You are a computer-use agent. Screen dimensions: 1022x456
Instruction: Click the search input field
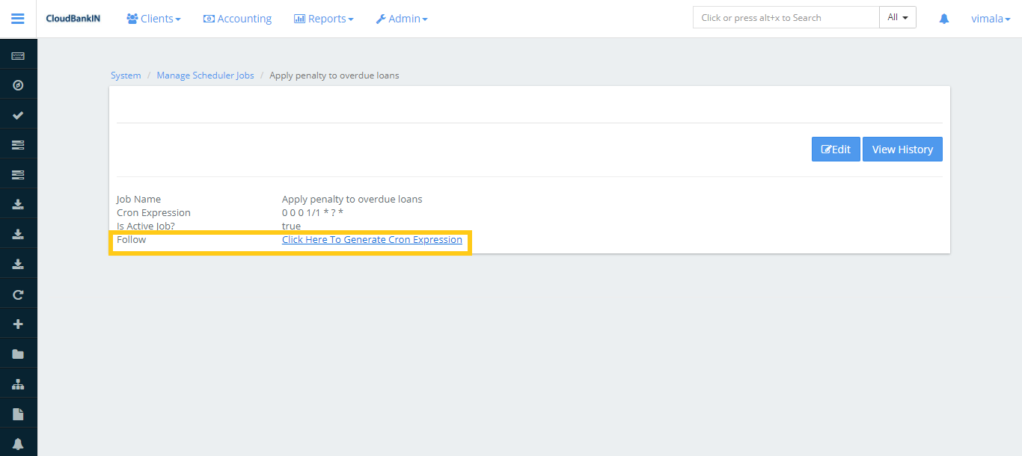coord(786,17)
